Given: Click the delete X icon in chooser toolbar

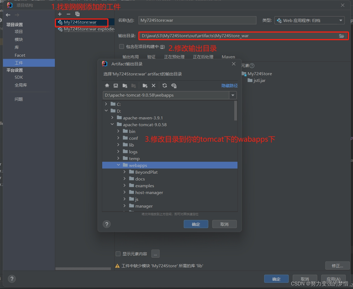Looking at the screenshot, I should click(154, 85).
